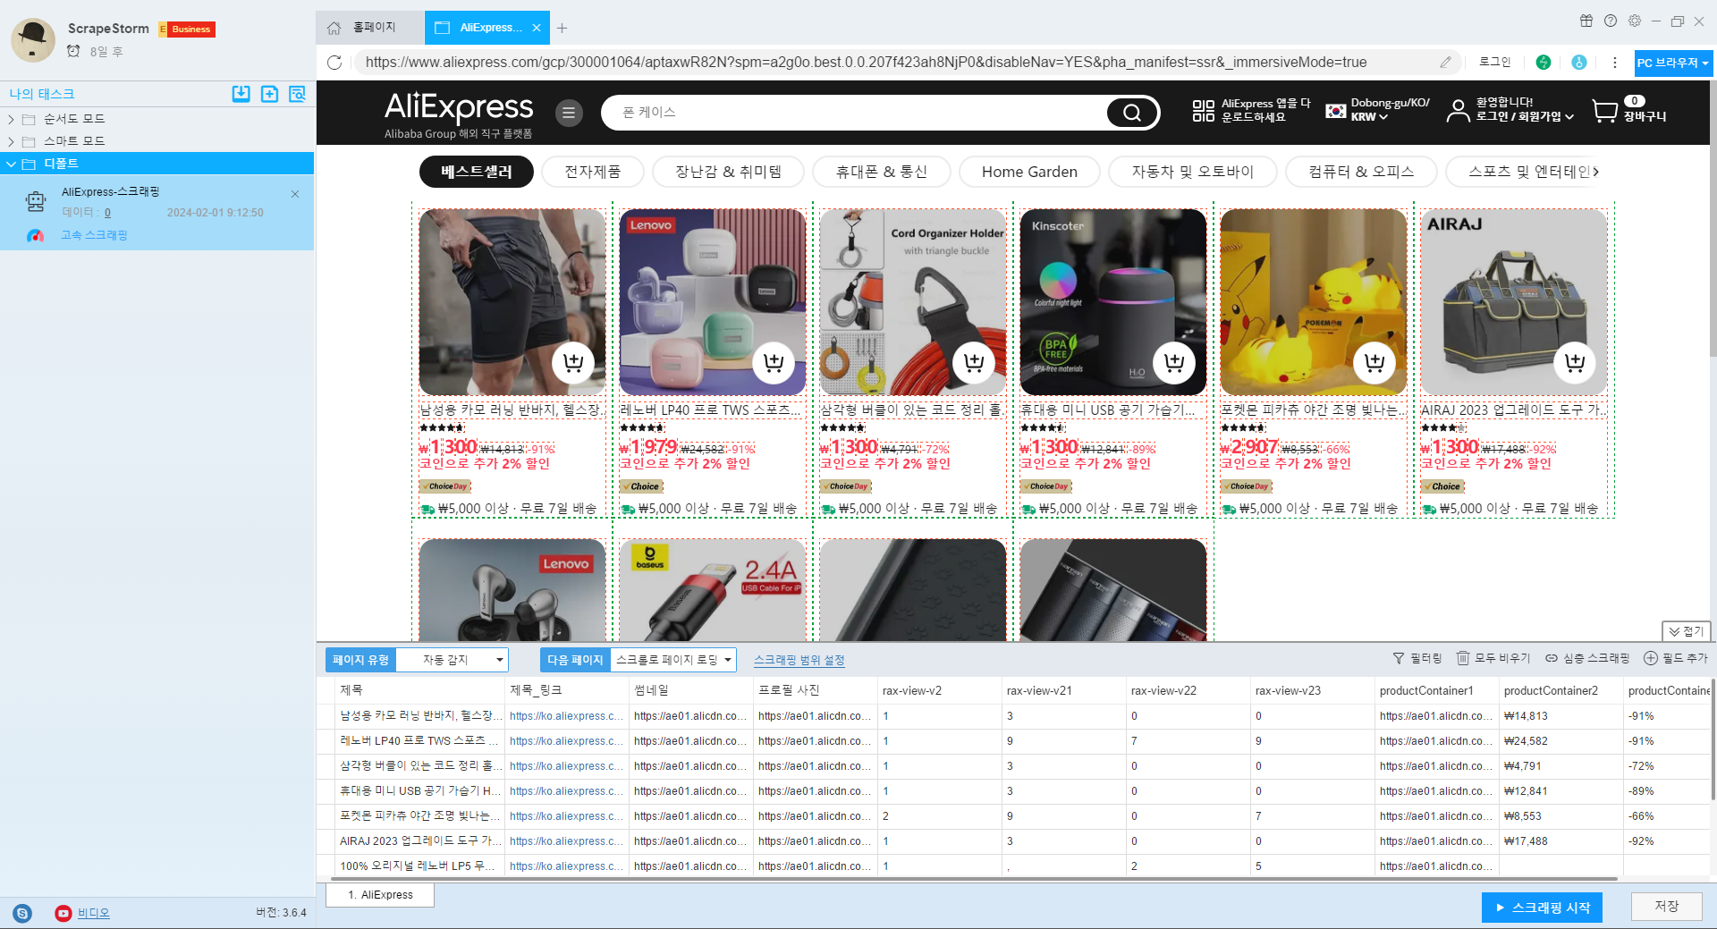Click the Skype icon in bottom bar
The image size is (1717, 929).
point(22,913)
